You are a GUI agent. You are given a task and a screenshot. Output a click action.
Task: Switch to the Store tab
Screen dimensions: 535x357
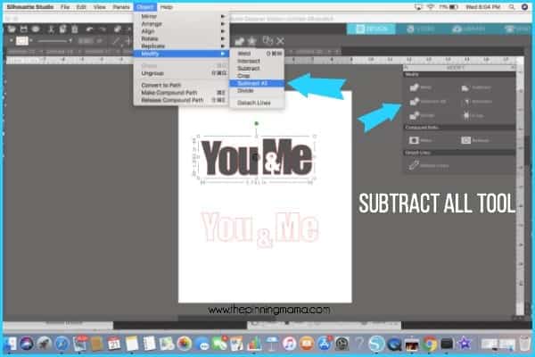coord(420,29)
